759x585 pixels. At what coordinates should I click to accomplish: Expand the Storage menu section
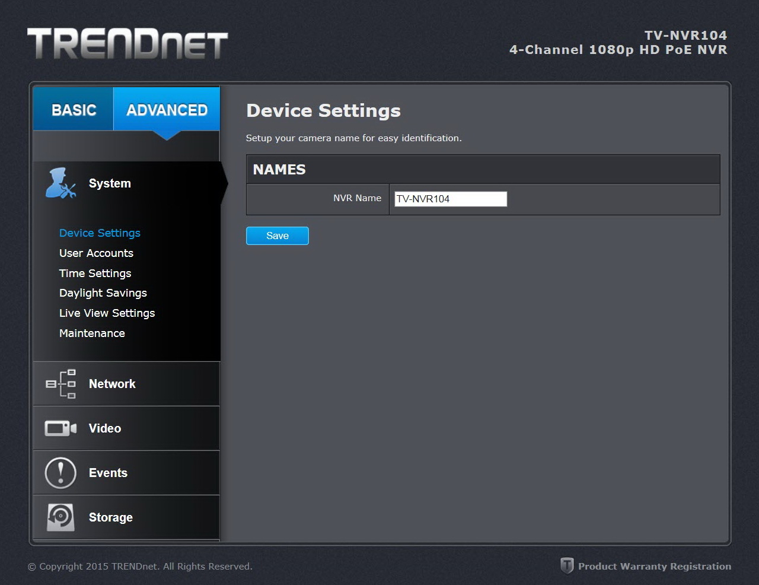[126, 517]
